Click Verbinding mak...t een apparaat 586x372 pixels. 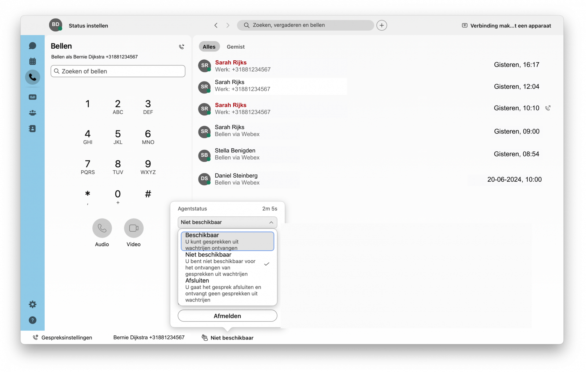511,26
